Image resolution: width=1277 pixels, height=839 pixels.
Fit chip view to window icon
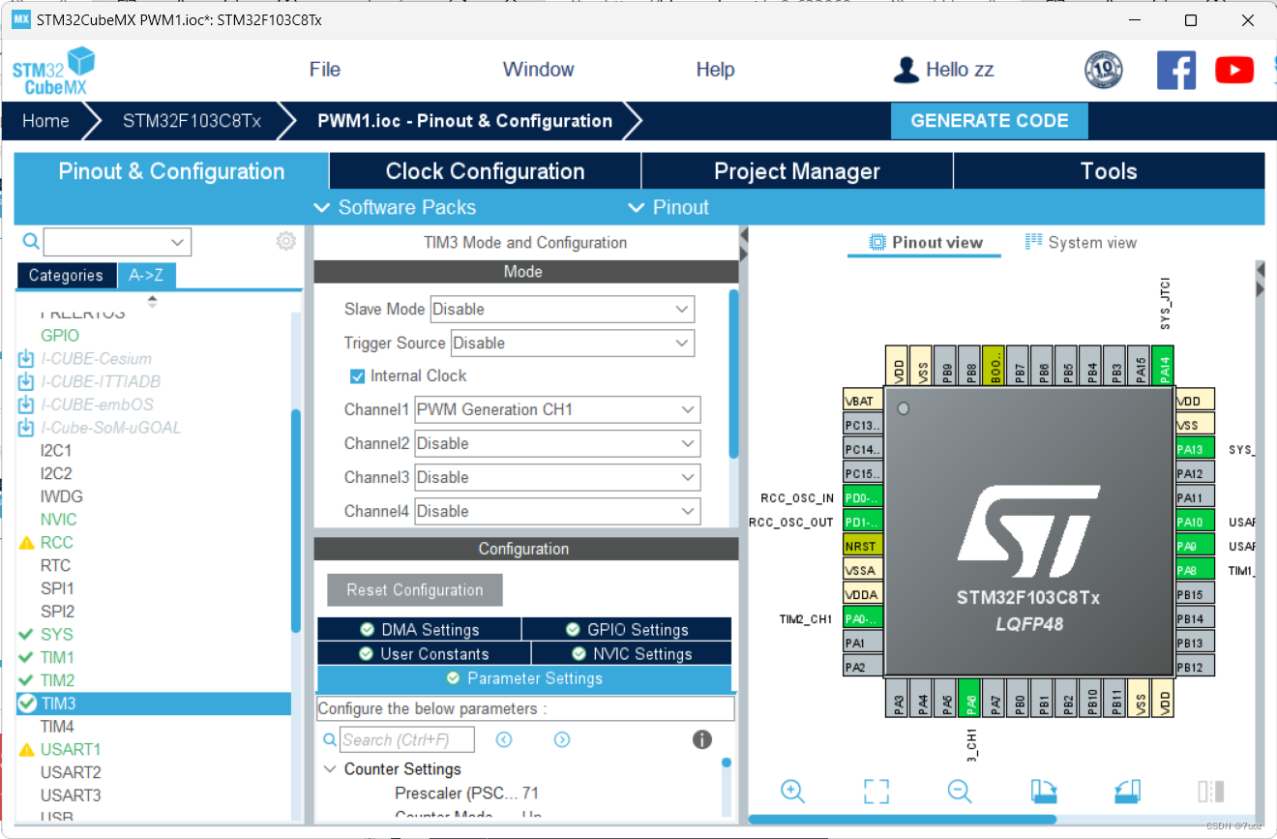(x=876, y=791)
